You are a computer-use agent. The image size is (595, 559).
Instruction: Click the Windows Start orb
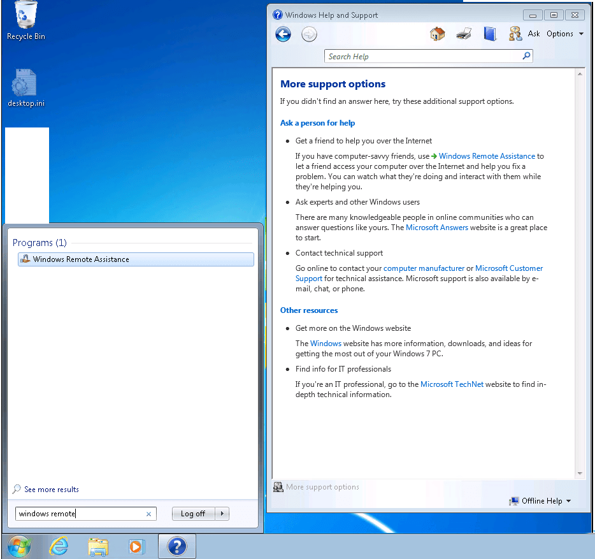coord(19,547)
